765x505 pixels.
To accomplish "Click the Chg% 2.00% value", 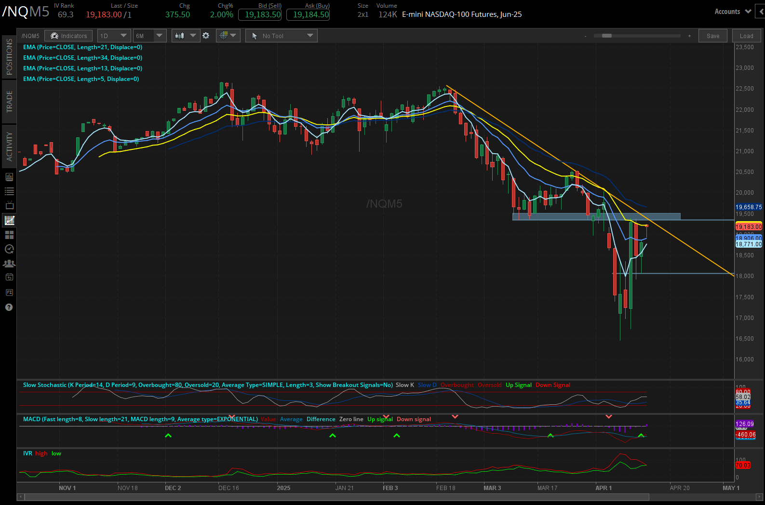I will pos(222,14).
